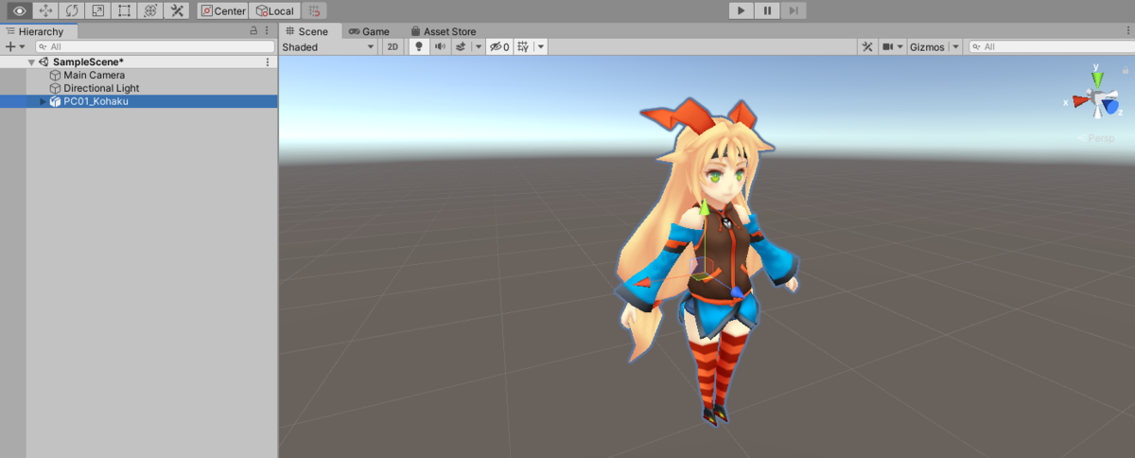Switch to the Game tab
Image resolution: width=1135 pixels, height=458 pixels.
369,31
